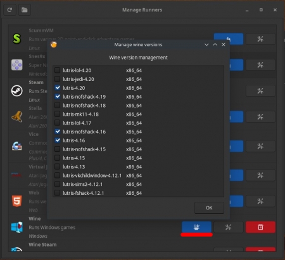Click the ScummVM runner icon
The image size is (285, 260).
pyautogui.click(x=16, y=39)
